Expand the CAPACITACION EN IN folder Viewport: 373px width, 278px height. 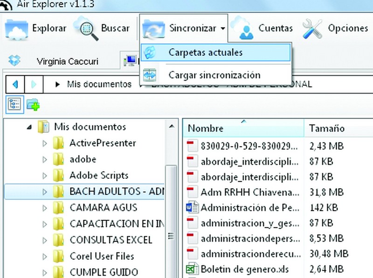(44, 224)
